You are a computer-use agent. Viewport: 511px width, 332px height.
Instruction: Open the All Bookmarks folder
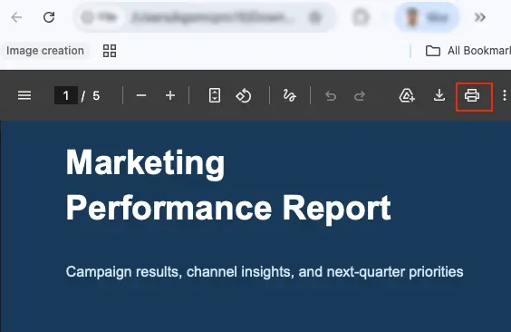coord(468,51)
